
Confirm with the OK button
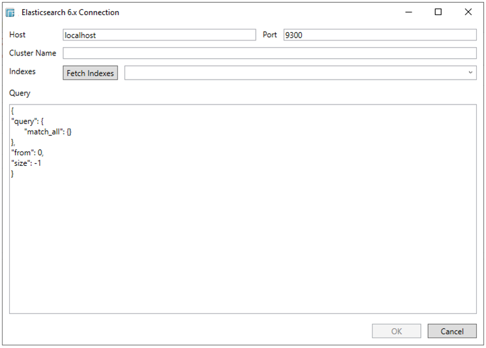point(396,331)
